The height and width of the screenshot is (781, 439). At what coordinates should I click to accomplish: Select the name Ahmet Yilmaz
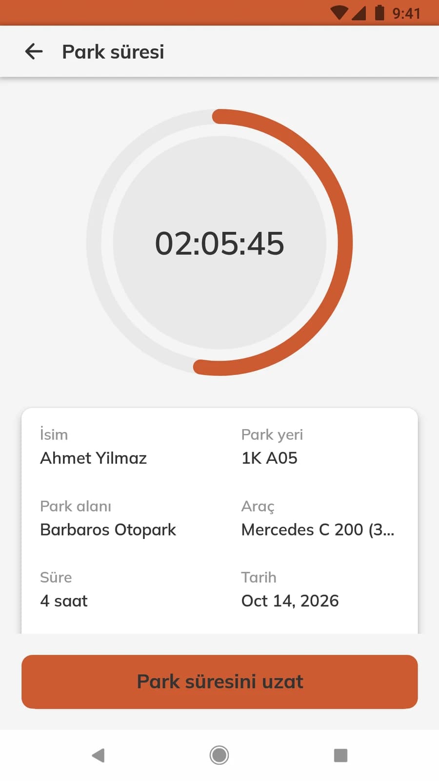94,458
